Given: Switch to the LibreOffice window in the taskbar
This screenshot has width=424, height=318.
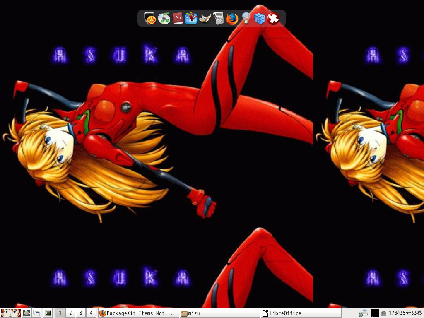Looking at the screenshot, I should click(x=301, y=313).
